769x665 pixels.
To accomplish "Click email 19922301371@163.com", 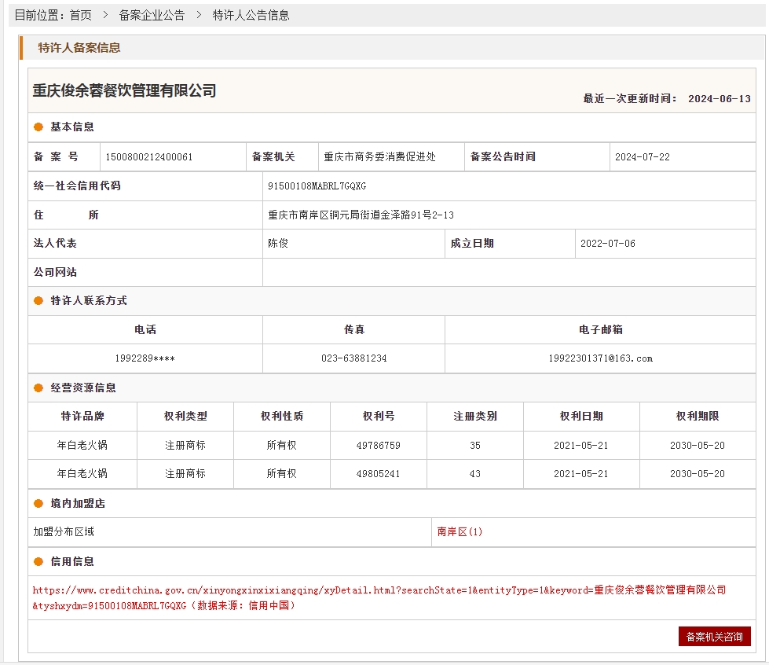I will [600, 358].
